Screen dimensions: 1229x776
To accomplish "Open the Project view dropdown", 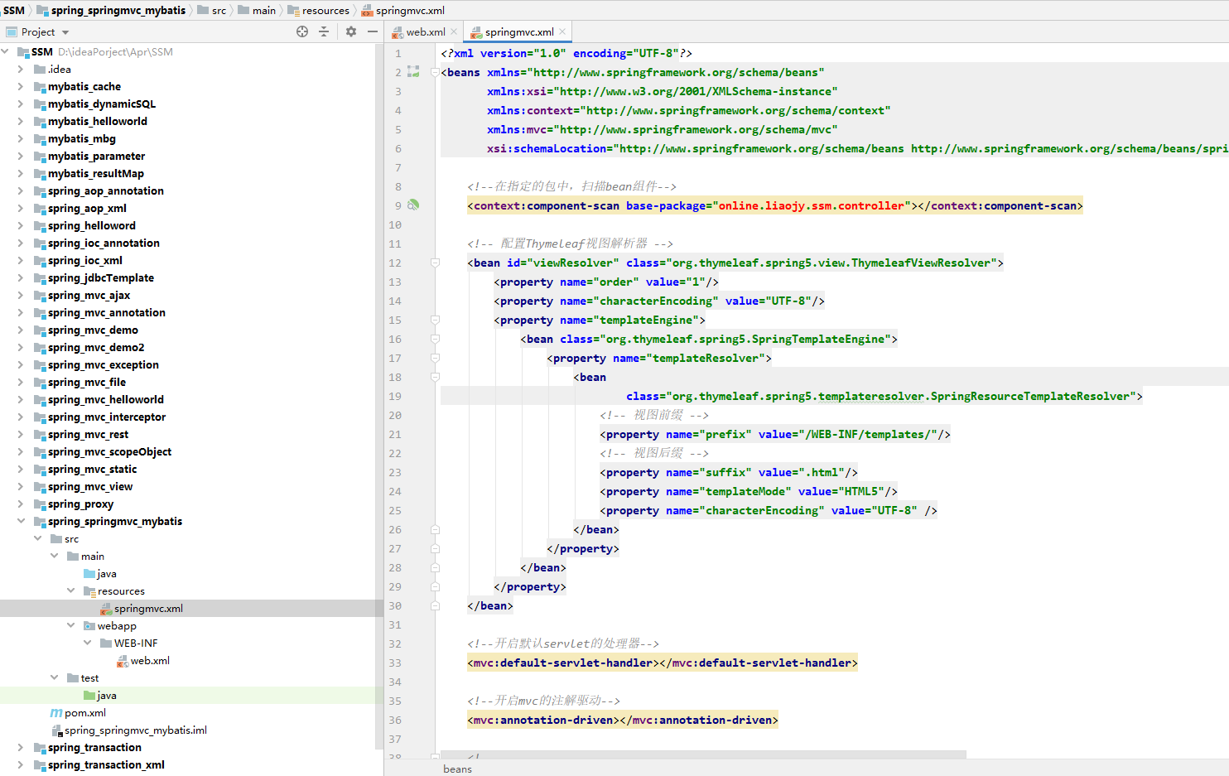I will [65, 32].
